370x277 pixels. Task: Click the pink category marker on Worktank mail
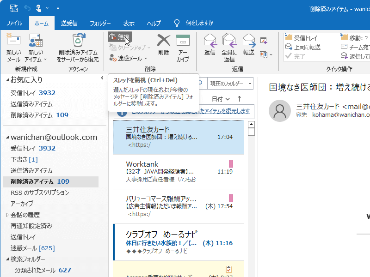[x=231, y=163]
